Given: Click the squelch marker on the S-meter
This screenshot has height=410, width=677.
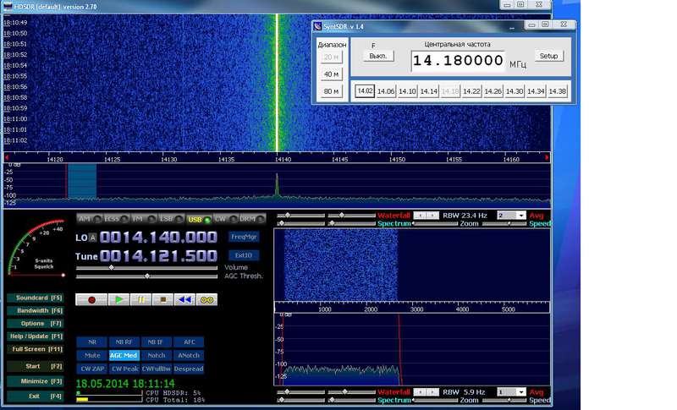Looking at the screenshot, I should (63, 275).
